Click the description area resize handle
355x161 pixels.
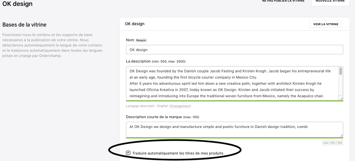[341, 98]
